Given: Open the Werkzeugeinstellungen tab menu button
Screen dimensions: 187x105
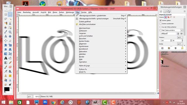Looking at the screenshot, I should pos(185,11).
